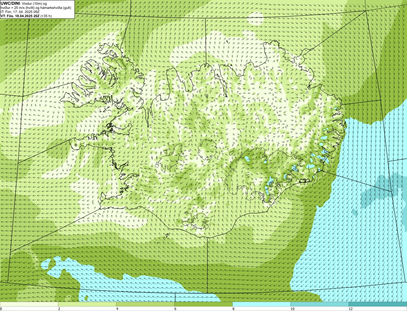Click the light cyan legend swatch between 8 and 10

(262, 304)
